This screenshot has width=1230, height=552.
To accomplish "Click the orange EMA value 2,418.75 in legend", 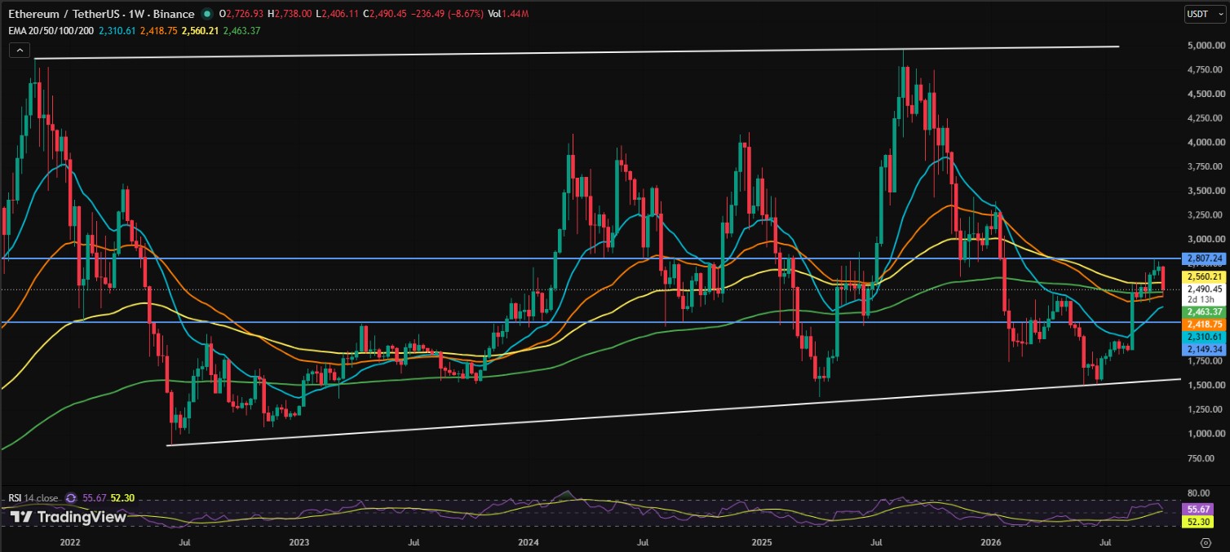I will click(x=158, y=30).
